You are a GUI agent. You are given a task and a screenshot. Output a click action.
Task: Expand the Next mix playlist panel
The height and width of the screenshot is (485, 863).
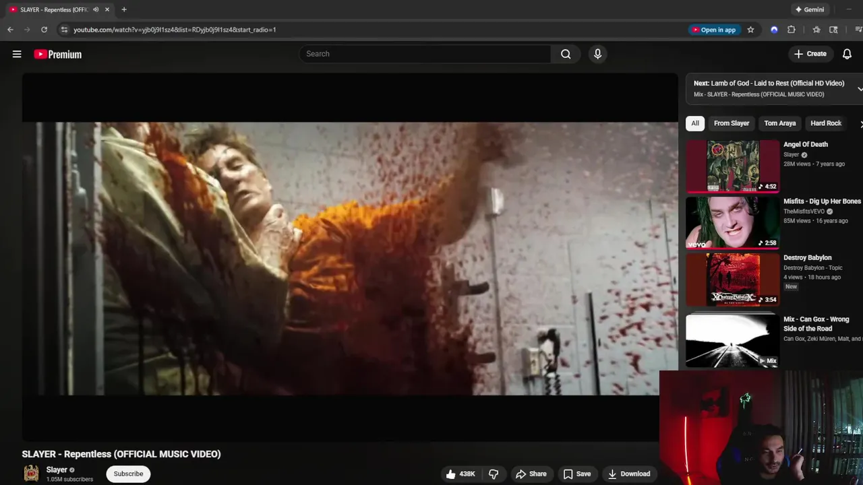[860, 89]
